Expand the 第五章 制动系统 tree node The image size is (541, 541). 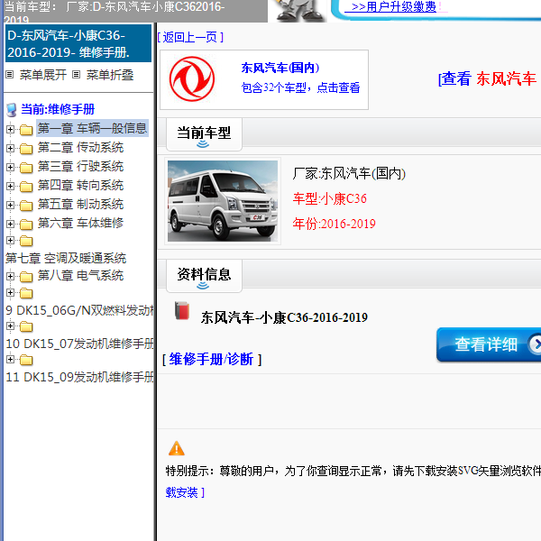(x=10, y=206)
